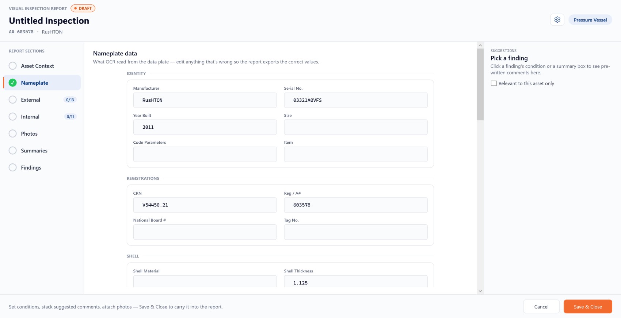Viewport: 621px width, 318px height.
Task: Click the Serial No. field
Action: [x=356, y=100]
